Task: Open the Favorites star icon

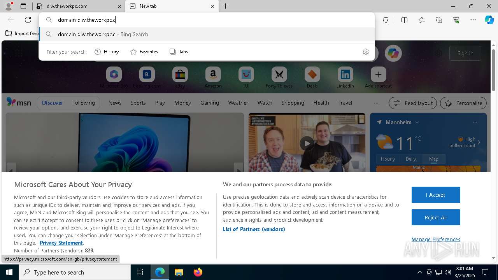Action: [x=422, y=20]
